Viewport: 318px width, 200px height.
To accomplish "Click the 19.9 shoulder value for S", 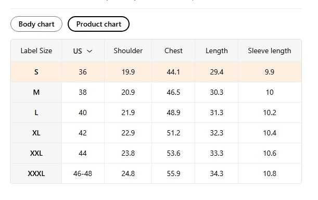I will click(x=128, y=72).
